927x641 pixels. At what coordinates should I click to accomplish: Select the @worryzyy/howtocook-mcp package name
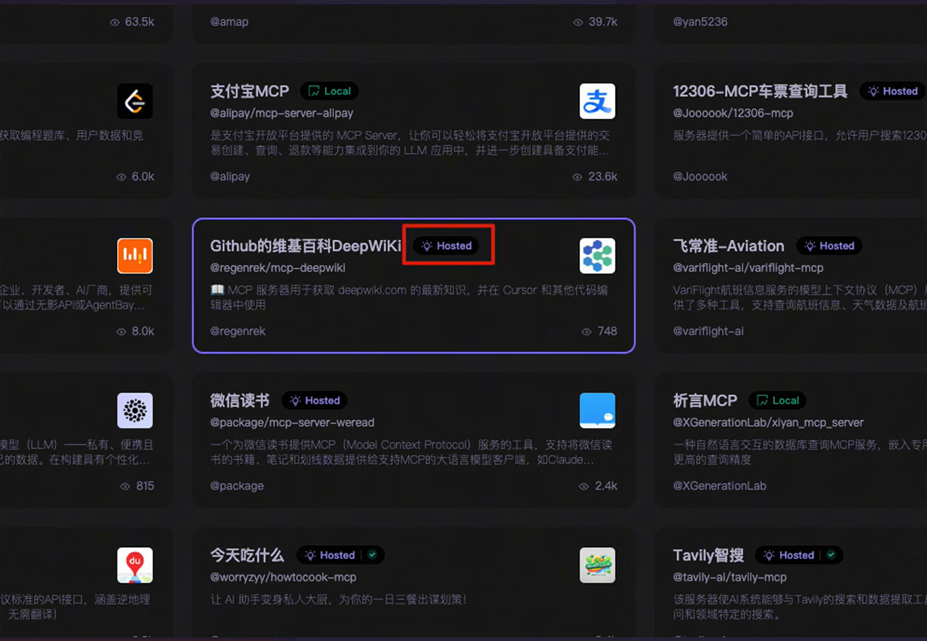click(x=283, y=577)
